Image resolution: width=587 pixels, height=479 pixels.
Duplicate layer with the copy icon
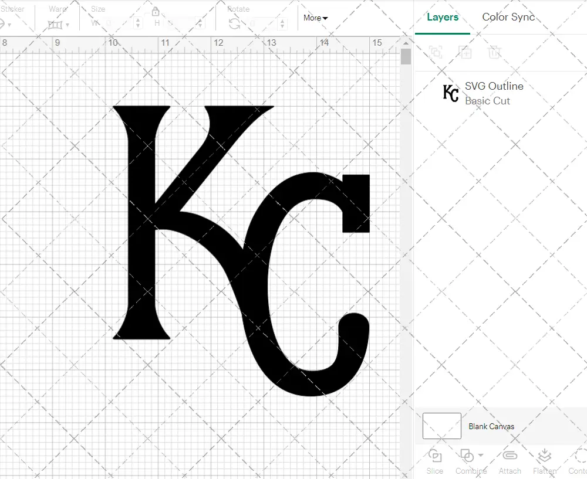tap(465, 53)
